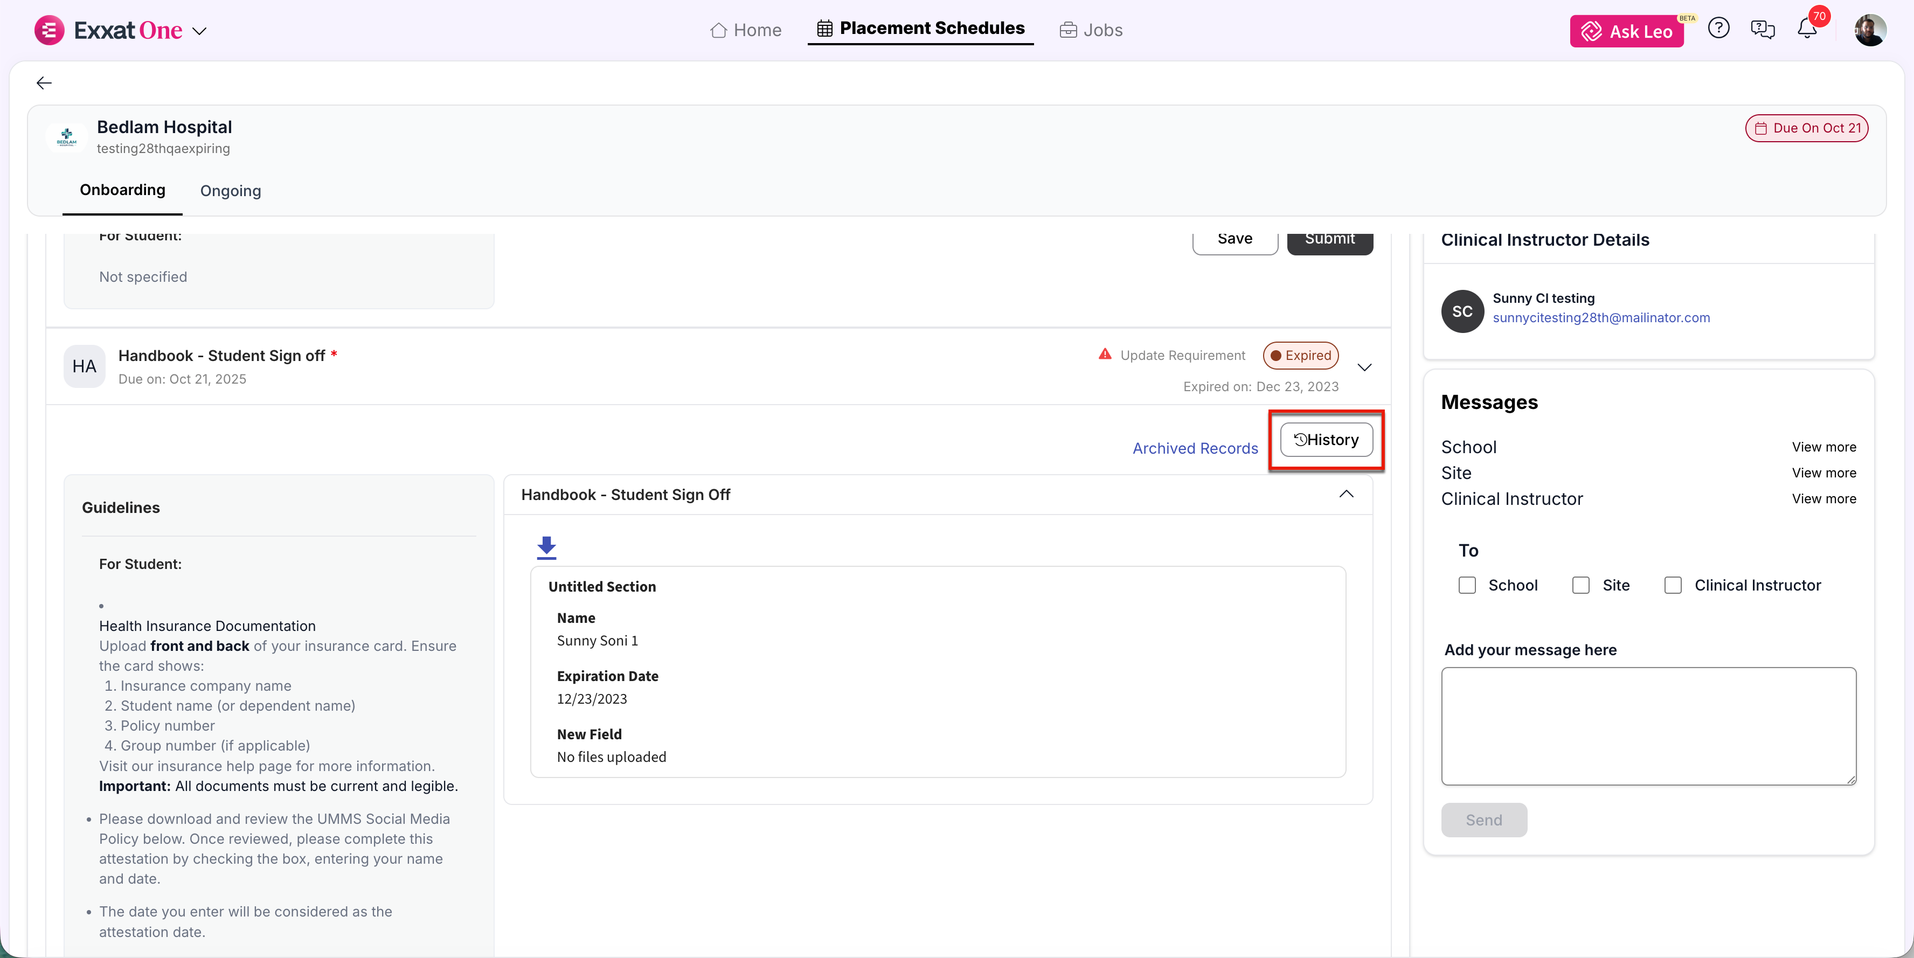Click the Exxat One logo icon
The height and width of the screenshot is (958, 1914).
coord(49,31)
